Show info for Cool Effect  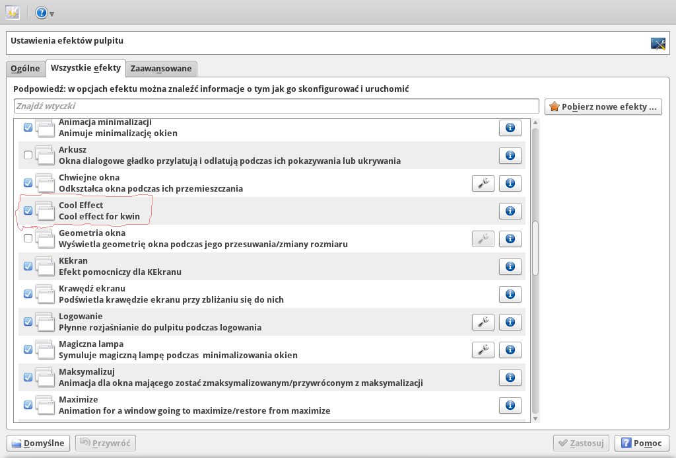coord(510,211)
